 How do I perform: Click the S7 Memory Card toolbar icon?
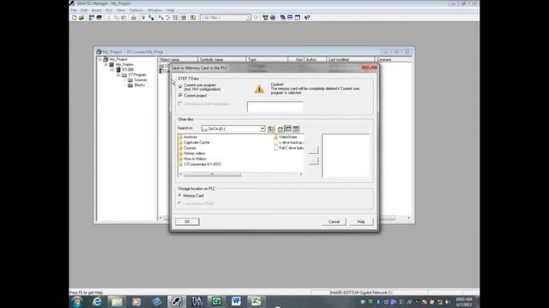[x=100, y=17]
